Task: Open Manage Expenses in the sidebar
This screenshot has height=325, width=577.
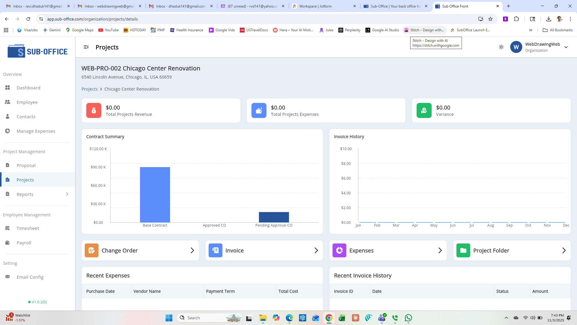Action: point(36,131)
